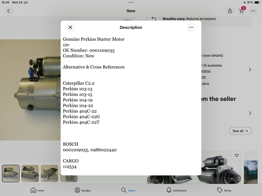Tap the Perkins 104-19 line

click(78, 100)
